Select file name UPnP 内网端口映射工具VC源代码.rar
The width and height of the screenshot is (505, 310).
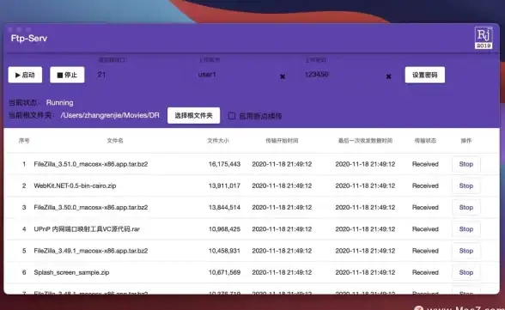click(x=87, y=229)
